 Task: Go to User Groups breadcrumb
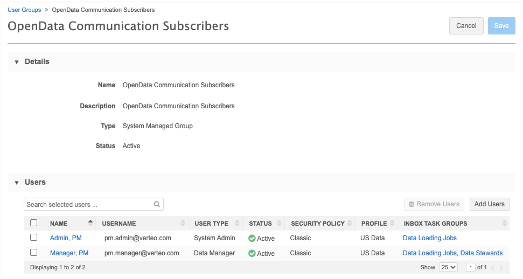(24, 10)
